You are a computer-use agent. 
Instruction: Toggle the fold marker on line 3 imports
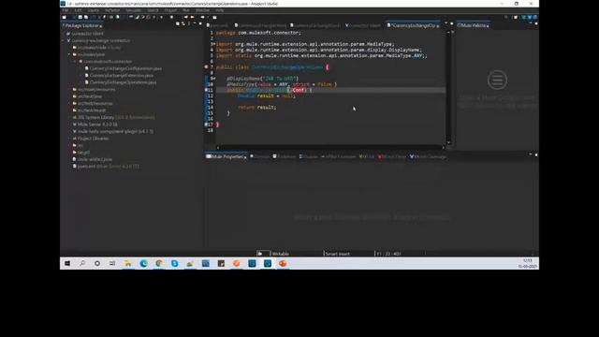(214, 44)
